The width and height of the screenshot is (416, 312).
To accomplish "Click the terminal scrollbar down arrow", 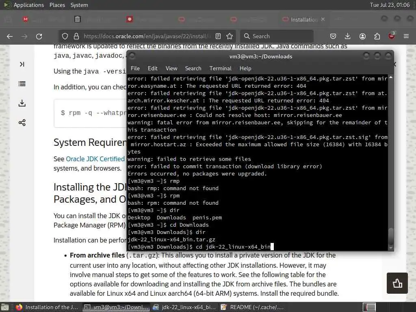I will [x=391, y=248].
